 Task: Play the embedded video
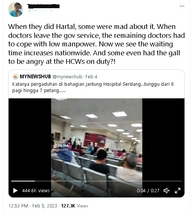coord(15,190)
